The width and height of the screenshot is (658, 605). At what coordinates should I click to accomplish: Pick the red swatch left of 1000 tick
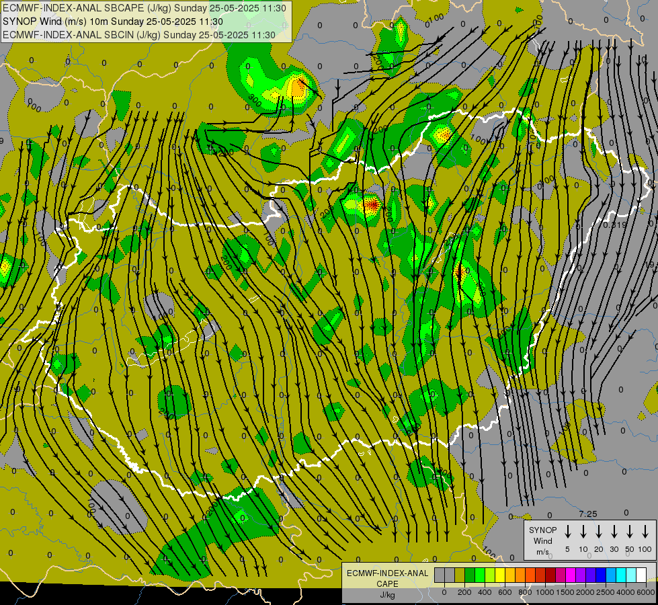(540, 575)
